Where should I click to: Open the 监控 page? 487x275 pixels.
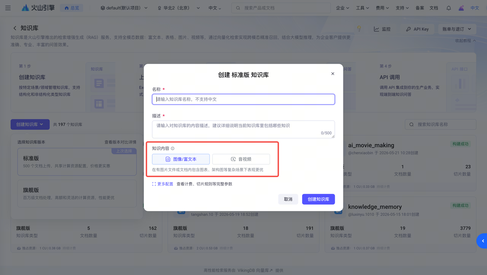point(382,29)
